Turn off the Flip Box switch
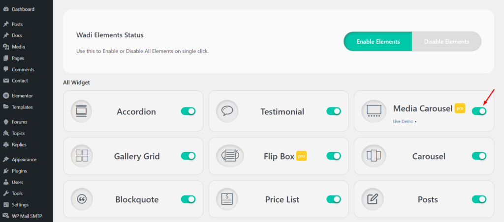504x222 pixels. pos(333,156)
